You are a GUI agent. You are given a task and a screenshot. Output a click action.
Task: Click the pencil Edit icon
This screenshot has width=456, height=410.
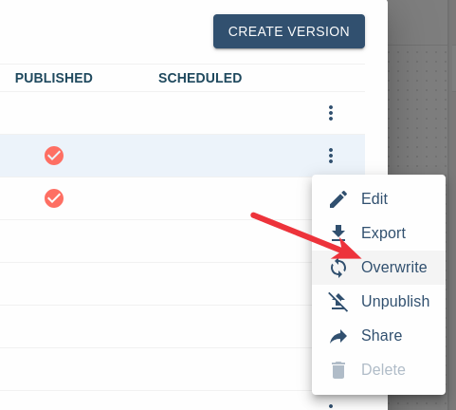point(338,199)
